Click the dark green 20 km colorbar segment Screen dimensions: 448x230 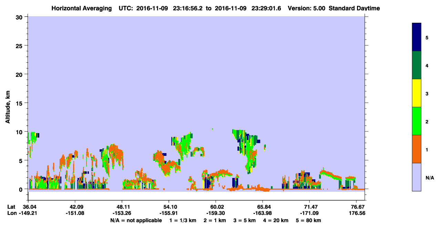[417, 65]
